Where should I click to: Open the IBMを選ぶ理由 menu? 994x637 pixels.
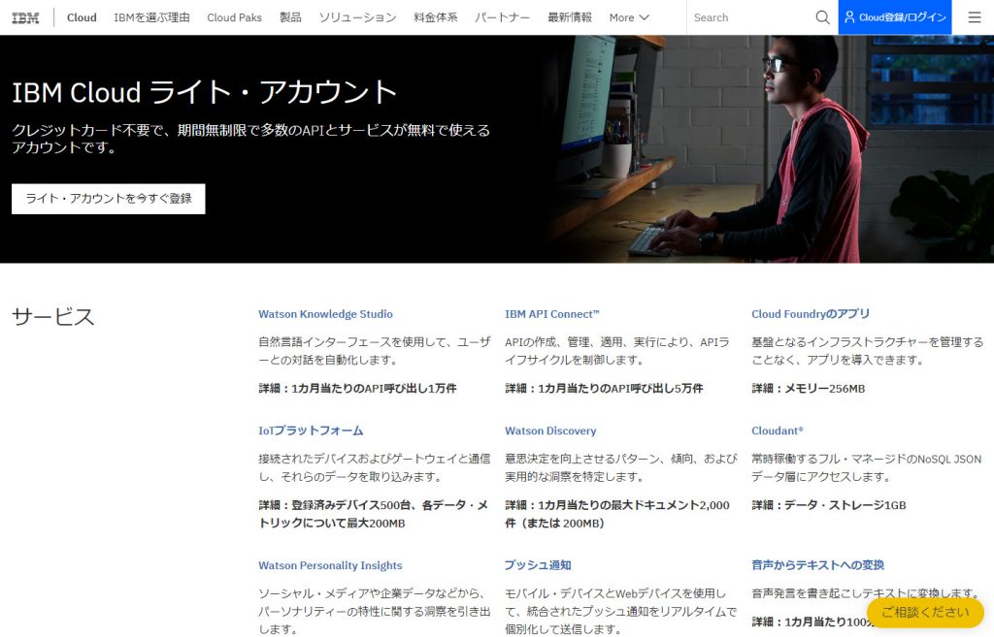tap(151, 17)
